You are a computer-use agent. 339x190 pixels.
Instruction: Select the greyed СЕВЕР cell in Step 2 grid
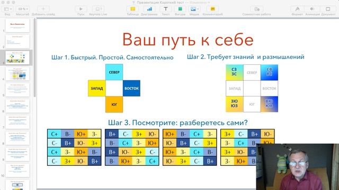(x=252, y=72)
